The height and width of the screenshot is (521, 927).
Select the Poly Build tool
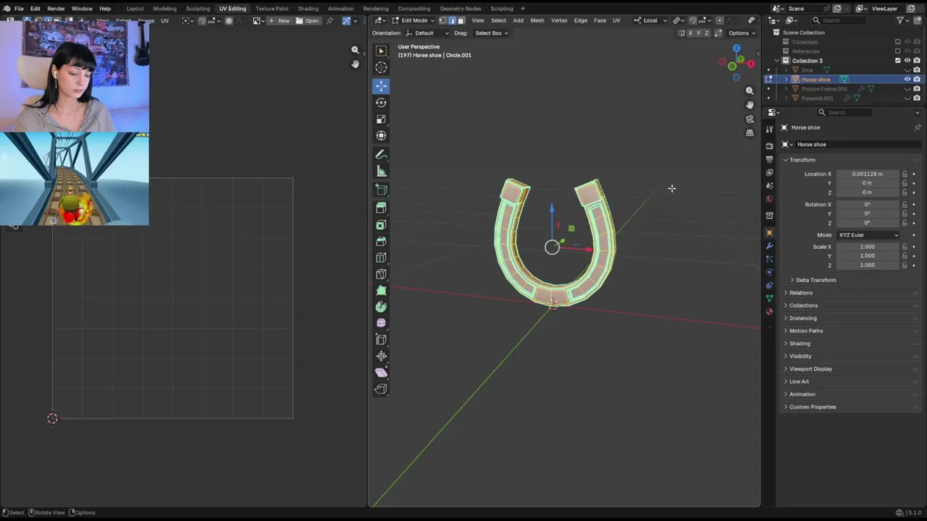pos(381,291)
